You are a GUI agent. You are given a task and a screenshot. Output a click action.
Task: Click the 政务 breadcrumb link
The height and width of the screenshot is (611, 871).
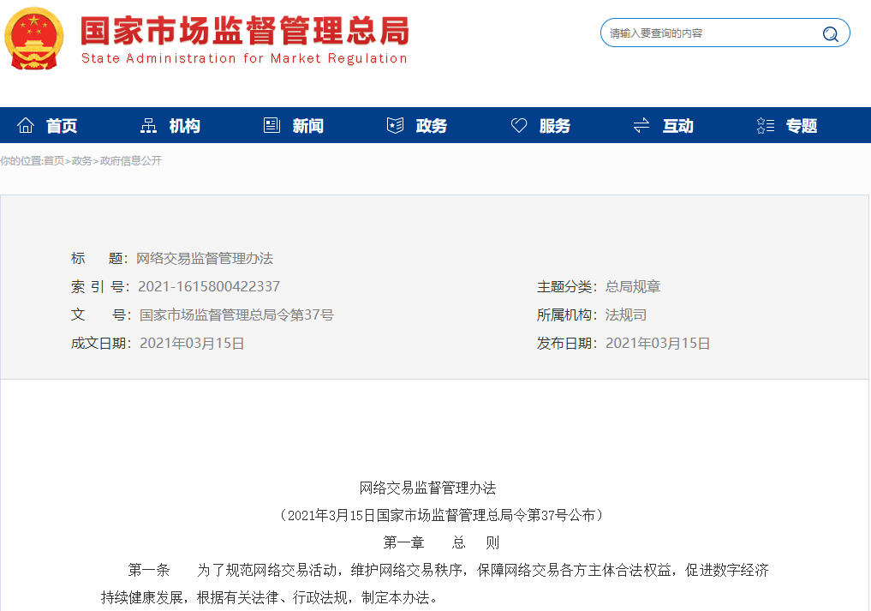(x=82, y=161)
